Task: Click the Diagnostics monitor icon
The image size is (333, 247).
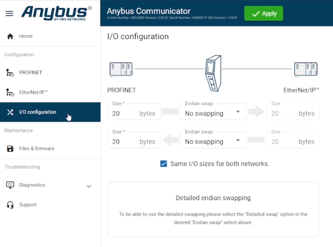Action: coord(10,185)
